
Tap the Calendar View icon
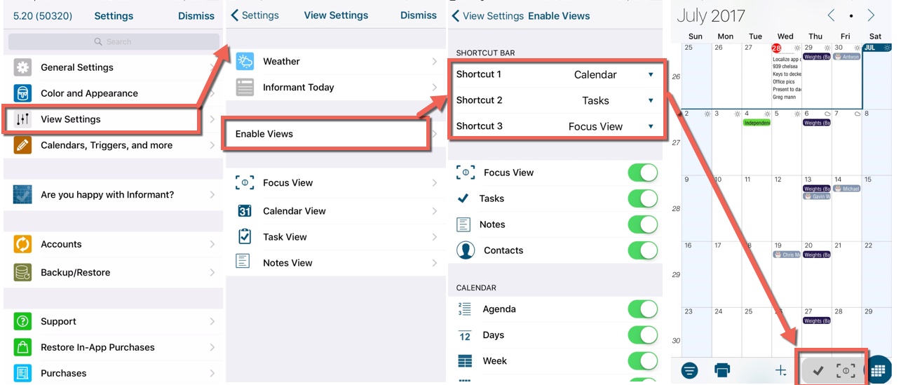pyautogui.click(x=245, y=211)
